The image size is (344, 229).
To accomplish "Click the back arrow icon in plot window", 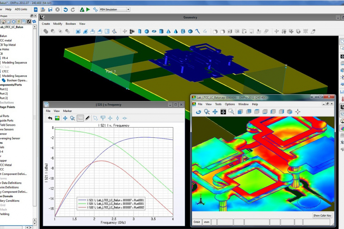I will point(50,118).
